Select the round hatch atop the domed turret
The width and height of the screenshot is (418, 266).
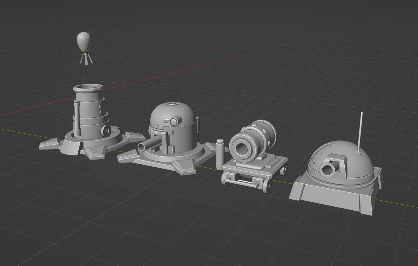[173, 104]
